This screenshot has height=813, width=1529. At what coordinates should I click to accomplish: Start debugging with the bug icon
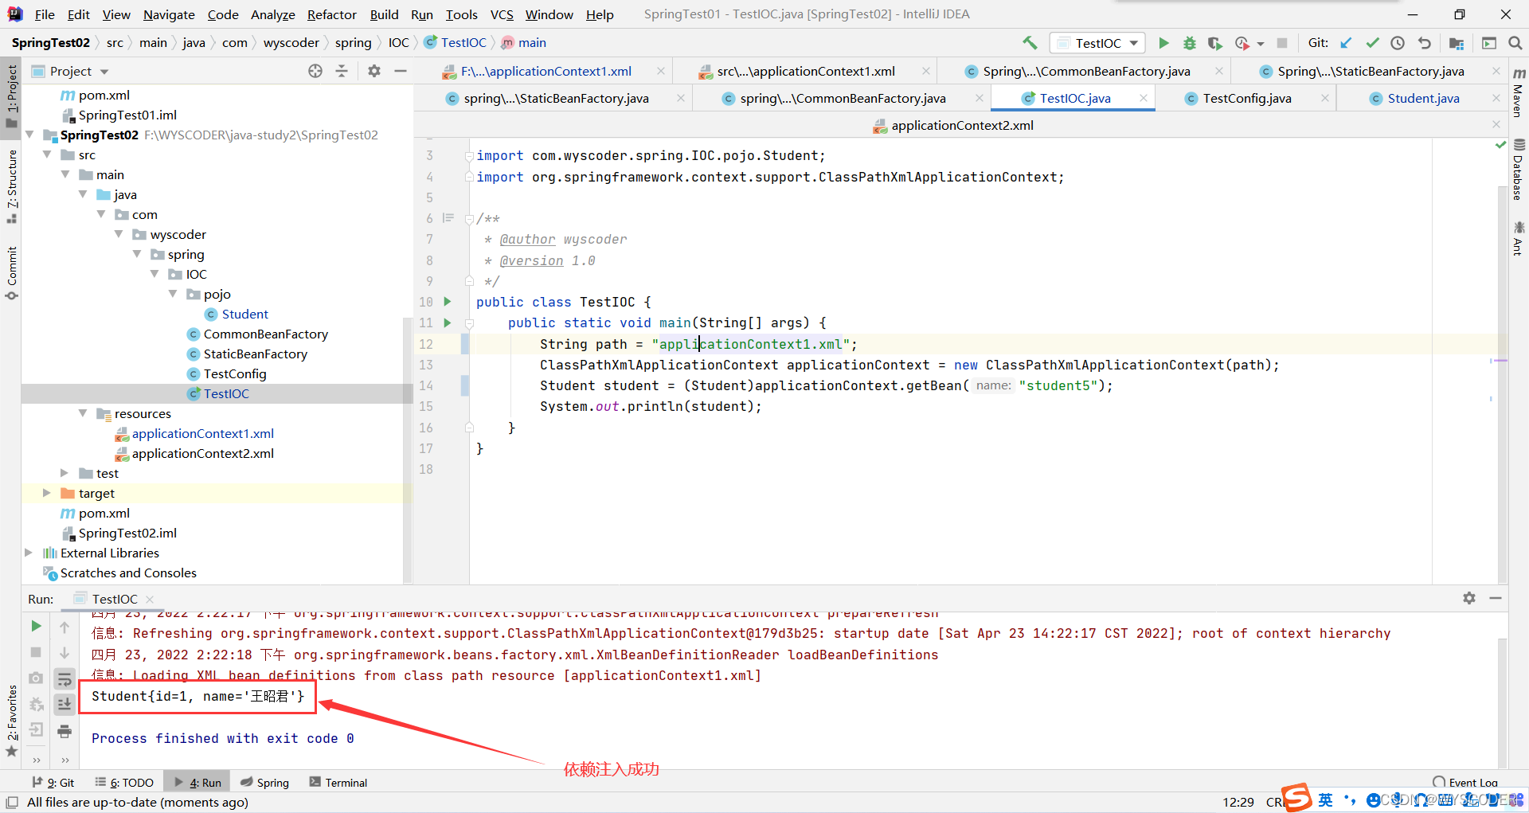tap(1189, 43)
